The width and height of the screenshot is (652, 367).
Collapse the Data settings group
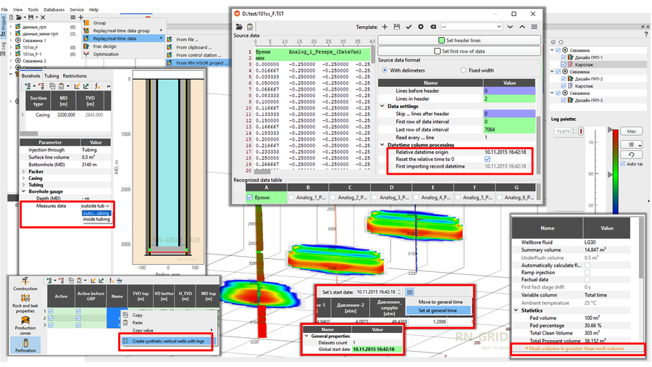point(382,106)
